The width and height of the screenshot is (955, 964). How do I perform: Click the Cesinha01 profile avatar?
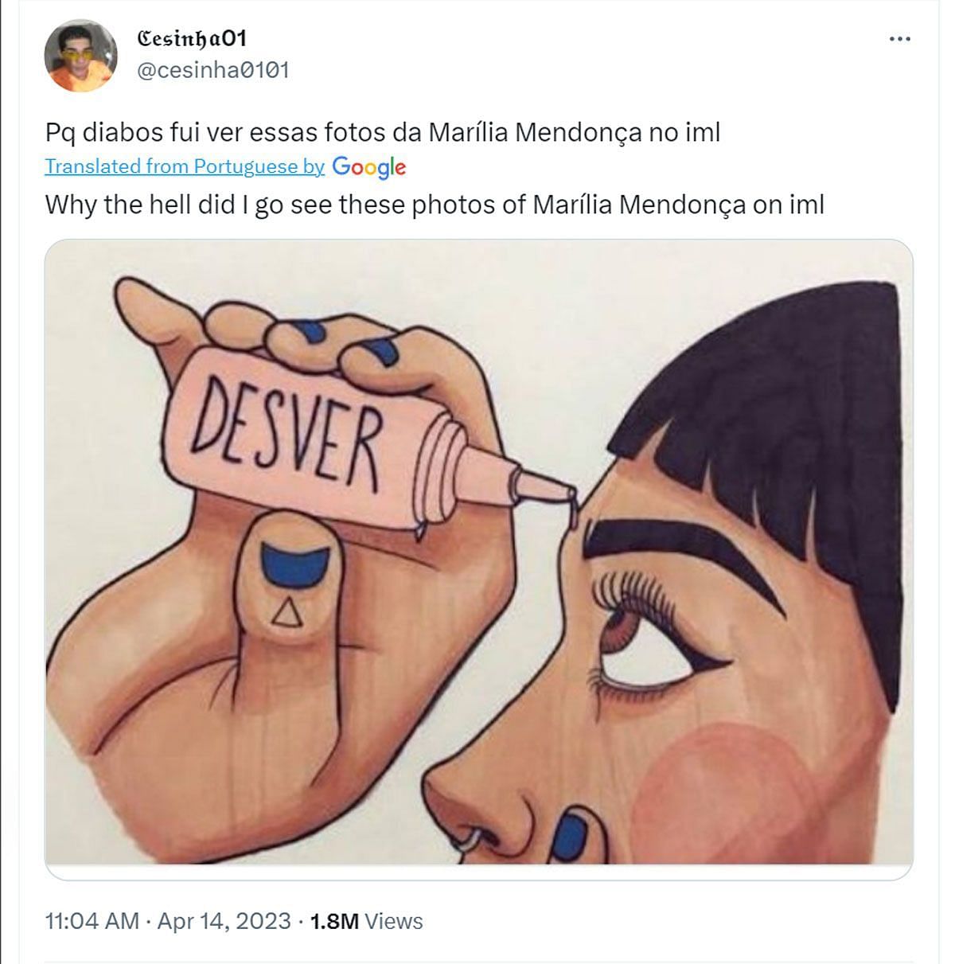(x=80, y=56)
